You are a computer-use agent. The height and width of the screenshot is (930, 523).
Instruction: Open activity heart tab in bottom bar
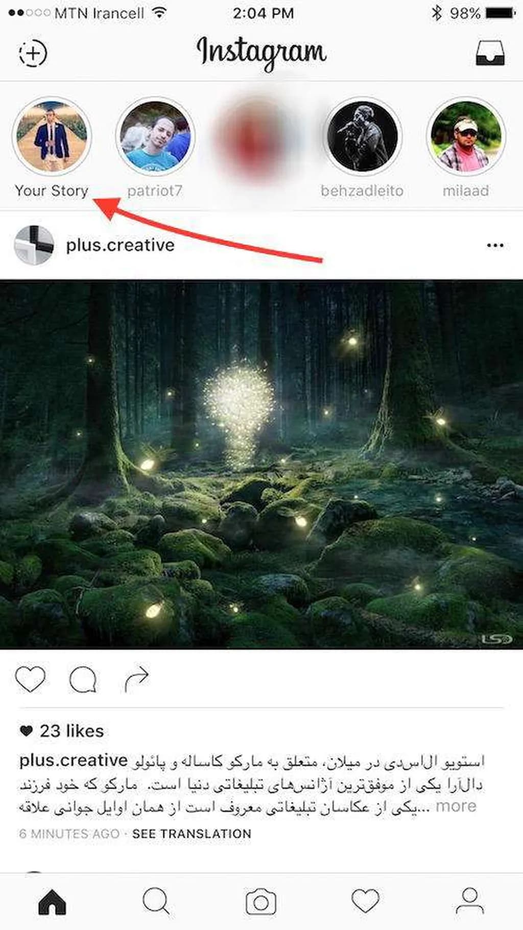[365, 902]
